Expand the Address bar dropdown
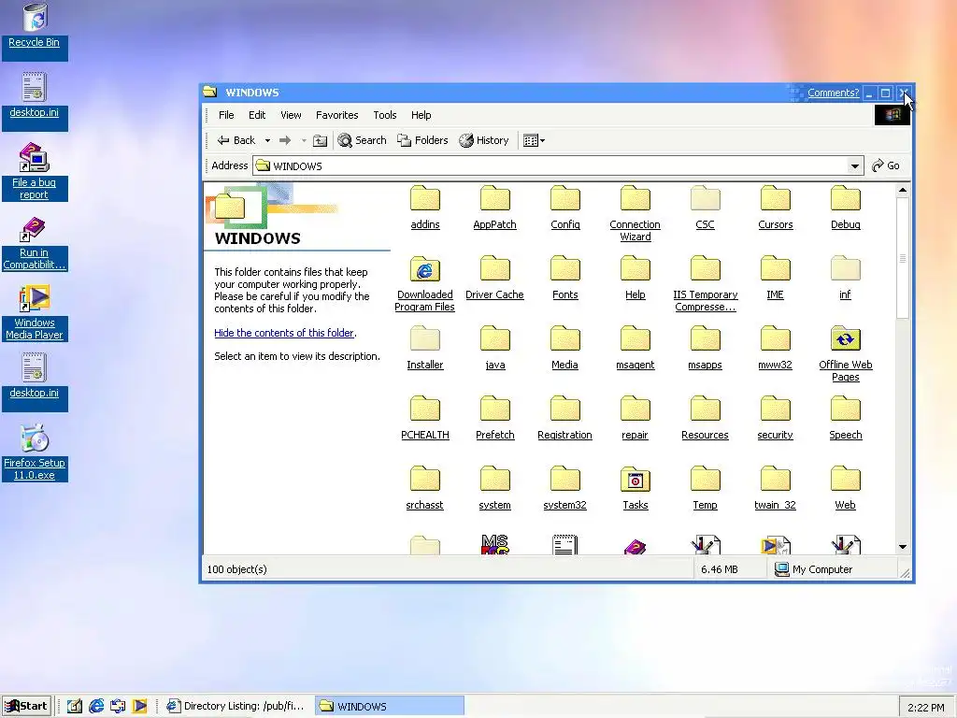Viewport: 957px width, 718px height. coord(855,165)
